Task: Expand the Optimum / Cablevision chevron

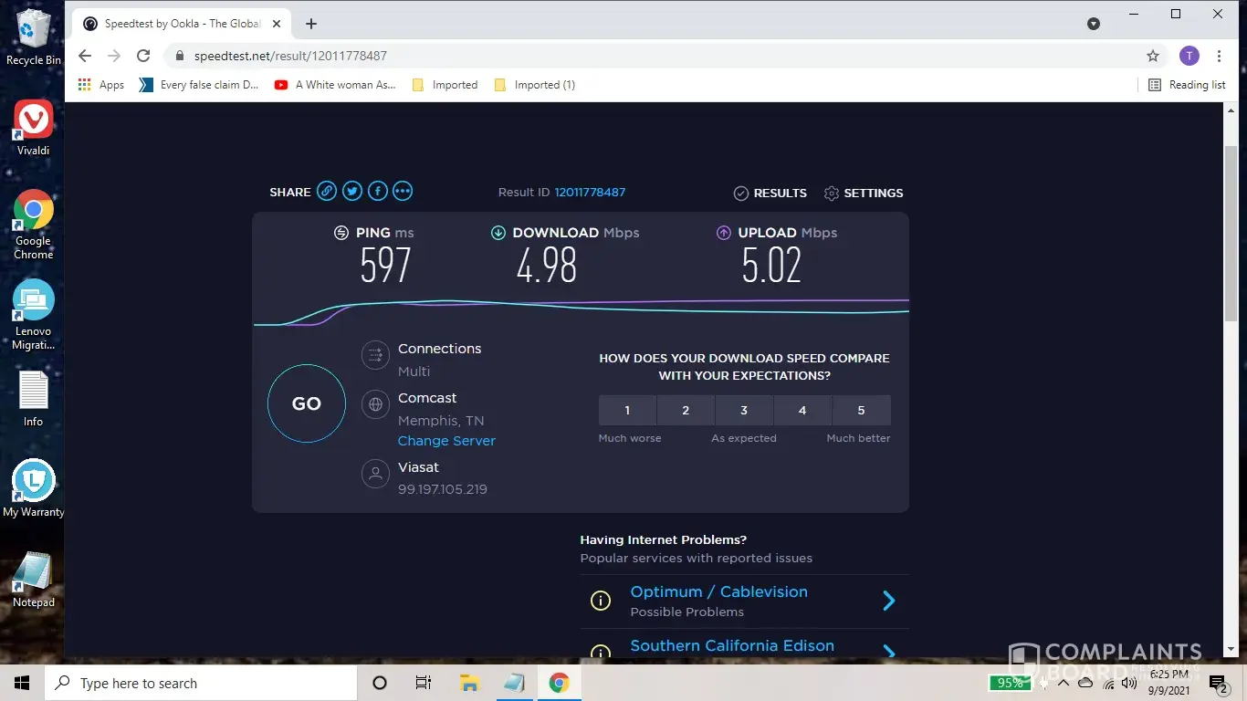Action: [889, 601]
